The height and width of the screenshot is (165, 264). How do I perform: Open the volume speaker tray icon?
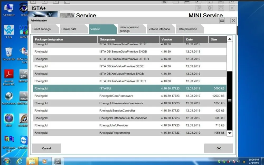point(239,162)
